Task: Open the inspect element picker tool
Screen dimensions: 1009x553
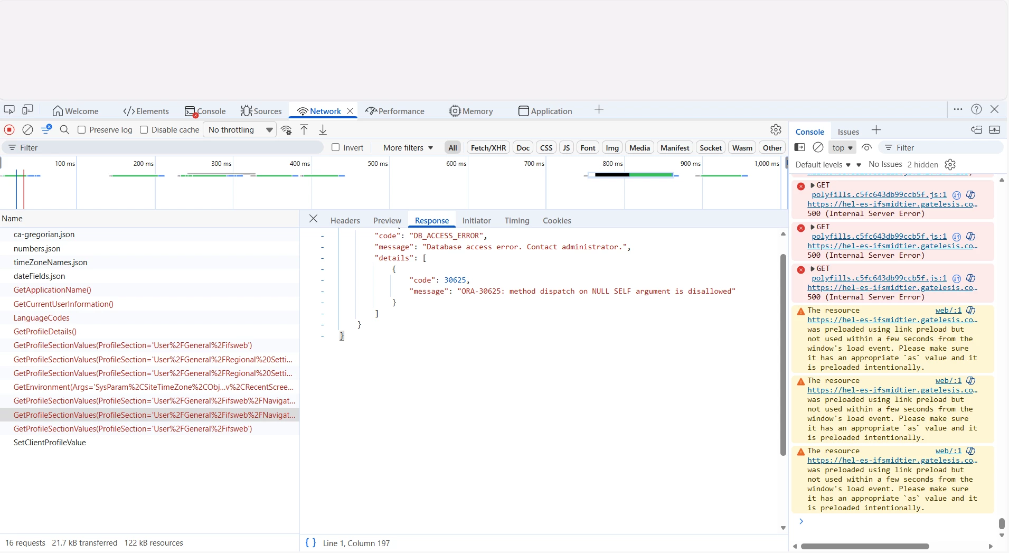Action: (x=9, y=110)
